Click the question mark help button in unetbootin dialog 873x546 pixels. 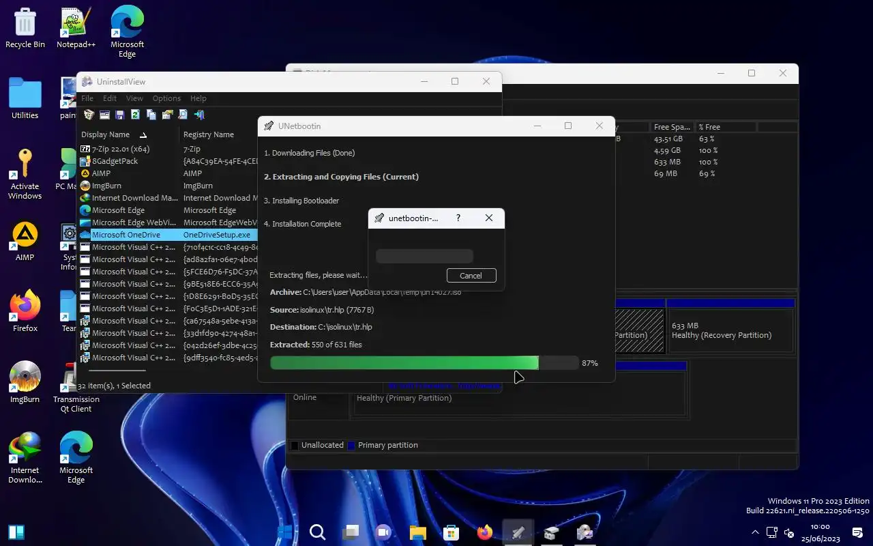coord(458,218)
